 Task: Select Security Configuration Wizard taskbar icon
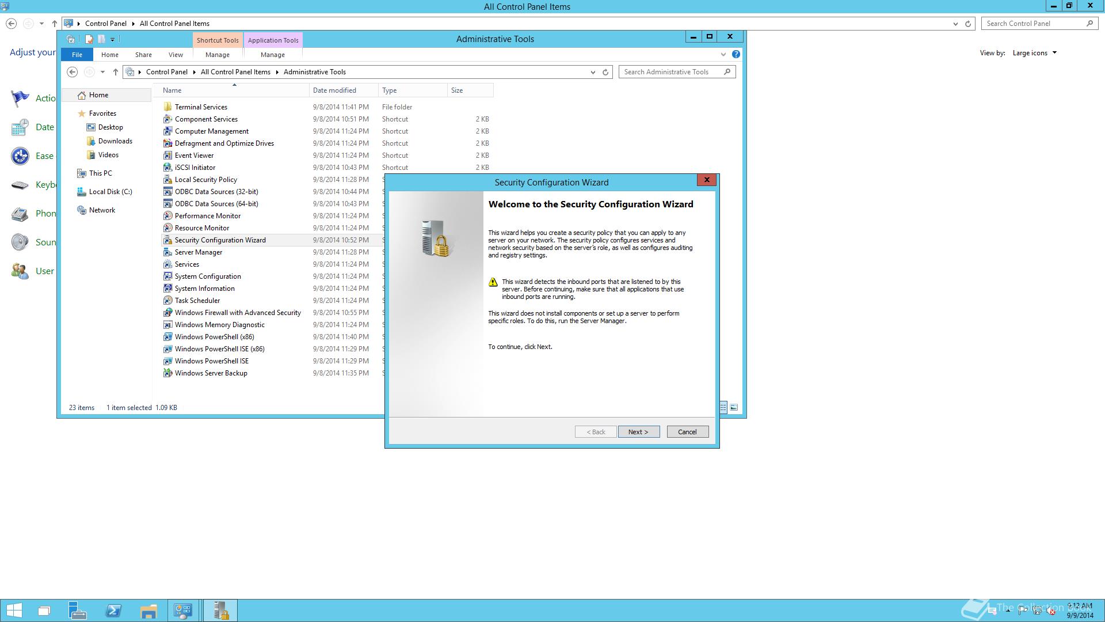(x=220, y=610)
